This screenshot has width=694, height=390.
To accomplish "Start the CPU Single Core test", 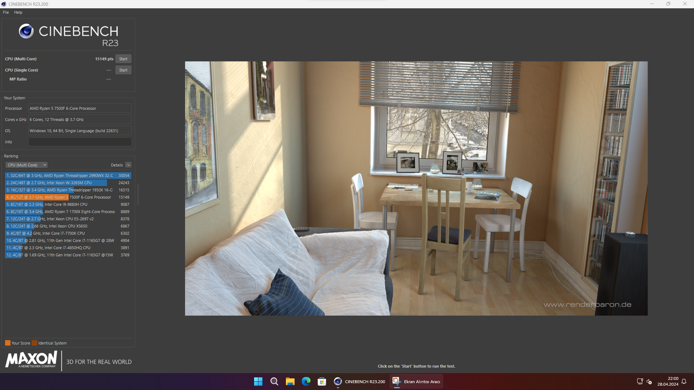I will [x=123, y=70].
